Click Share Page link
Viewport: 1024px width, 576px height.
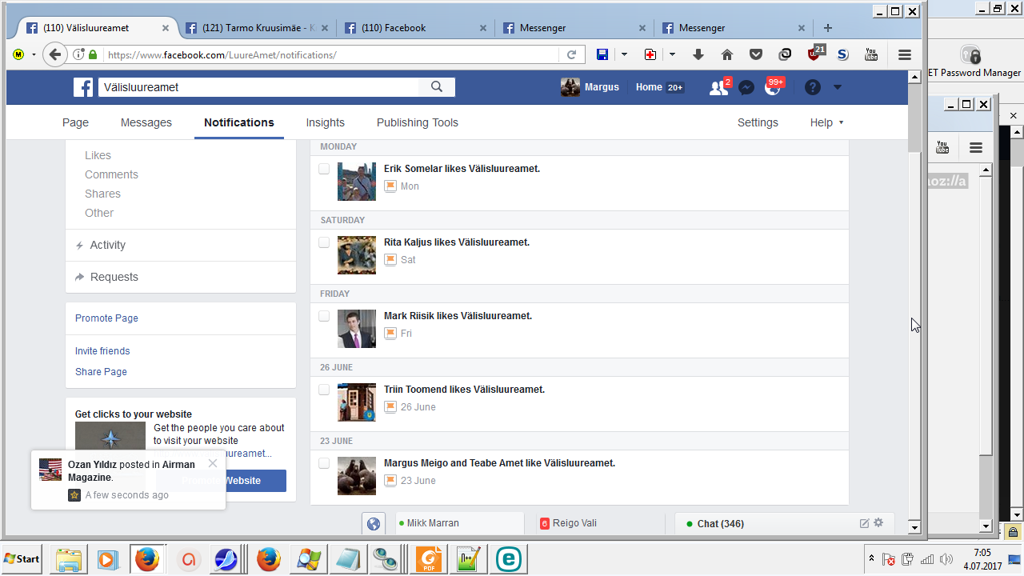(101, 372)
